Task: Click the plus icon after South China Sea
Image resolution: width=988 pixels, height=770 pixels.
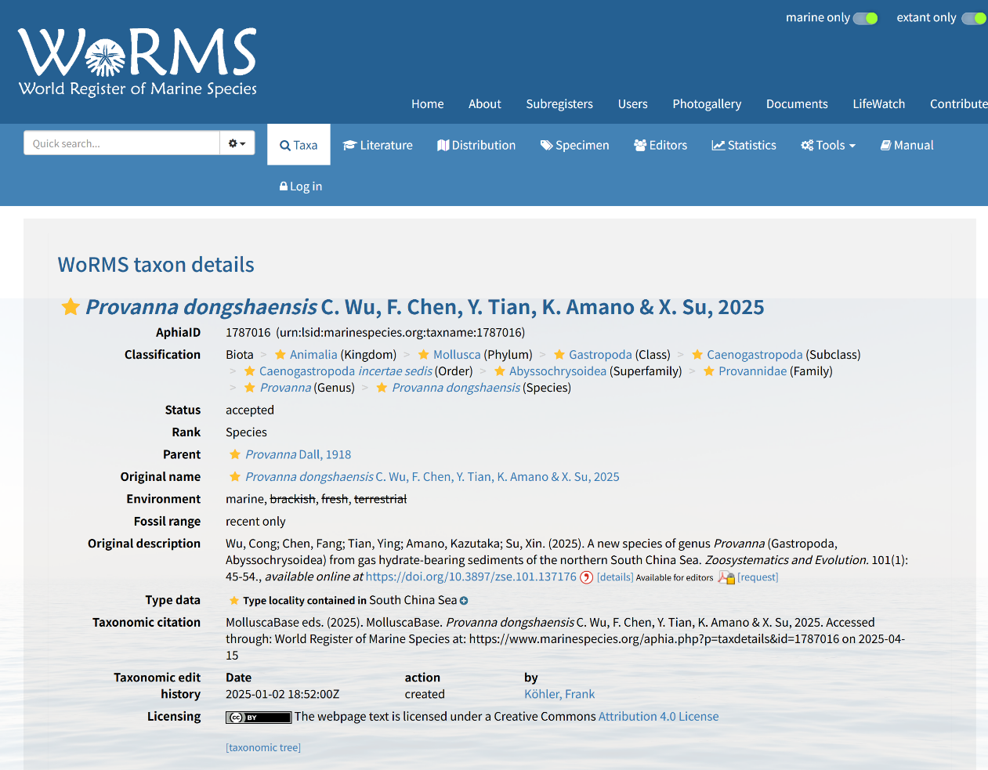Action: pyautogui.click(x=464, y=601)
